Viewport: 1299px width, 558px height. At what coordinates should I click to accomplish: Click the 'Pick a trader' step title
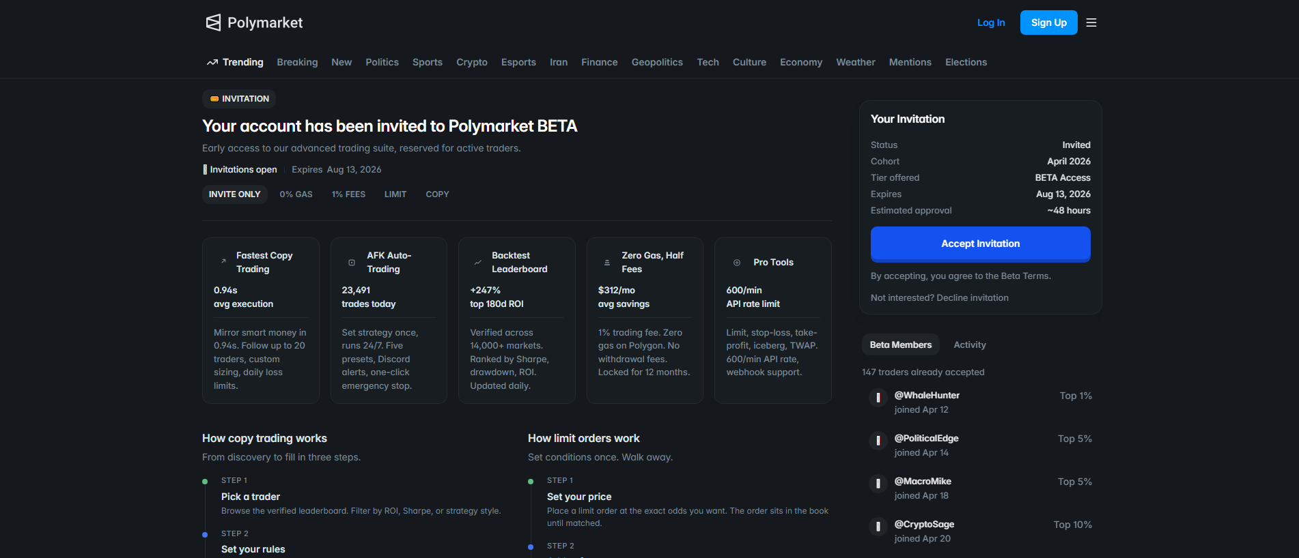click(x=251, y=497)
